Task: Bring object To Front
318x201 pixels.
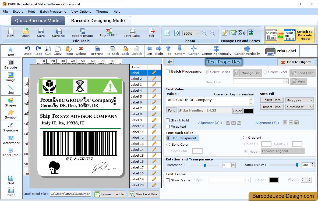Action: (97, 51)
